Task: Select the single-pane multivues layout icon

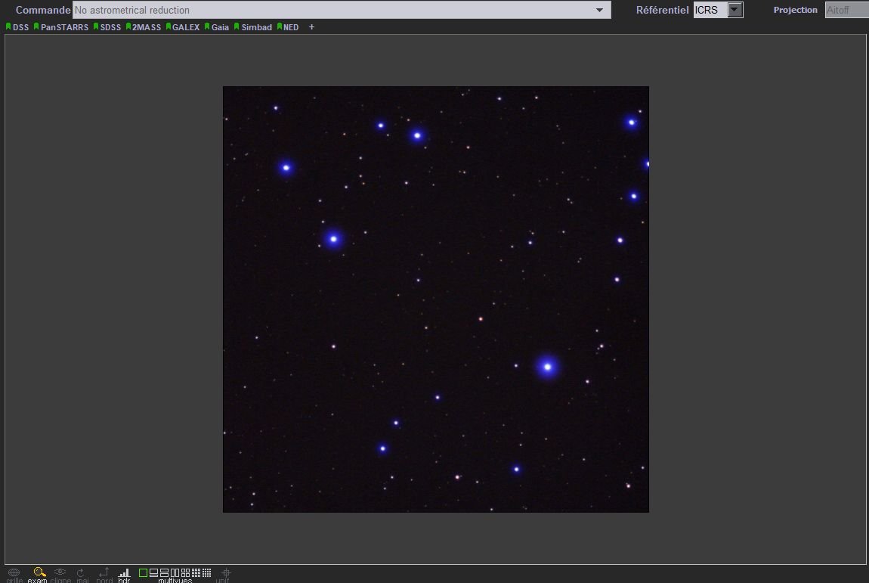Action: pyautogui.click(x=144, y=572)
